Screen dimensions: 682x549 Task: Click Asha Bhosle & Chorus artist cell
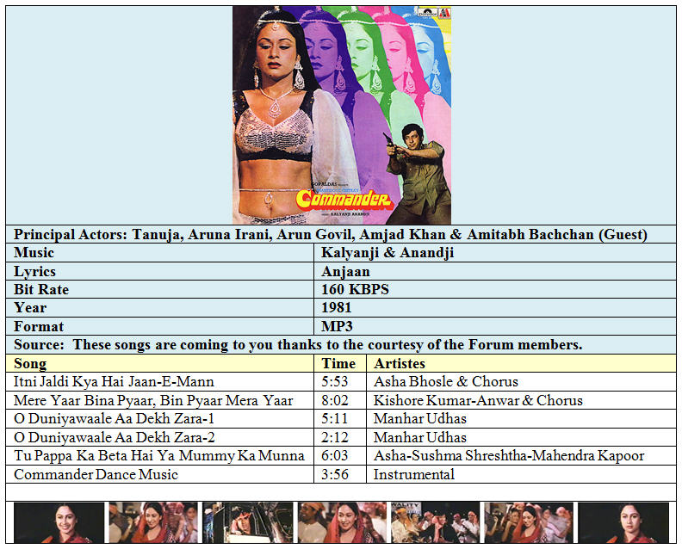pyautogui.click(x=522, y=382)
